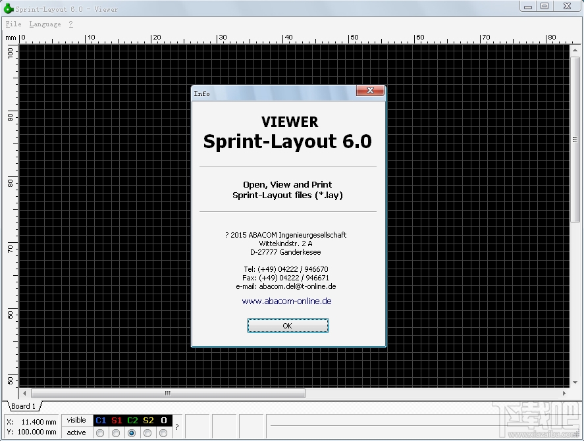The image size is (584, 441).
Task: Click the ? help icon beside layer panel
Action: tap(176, 427)
